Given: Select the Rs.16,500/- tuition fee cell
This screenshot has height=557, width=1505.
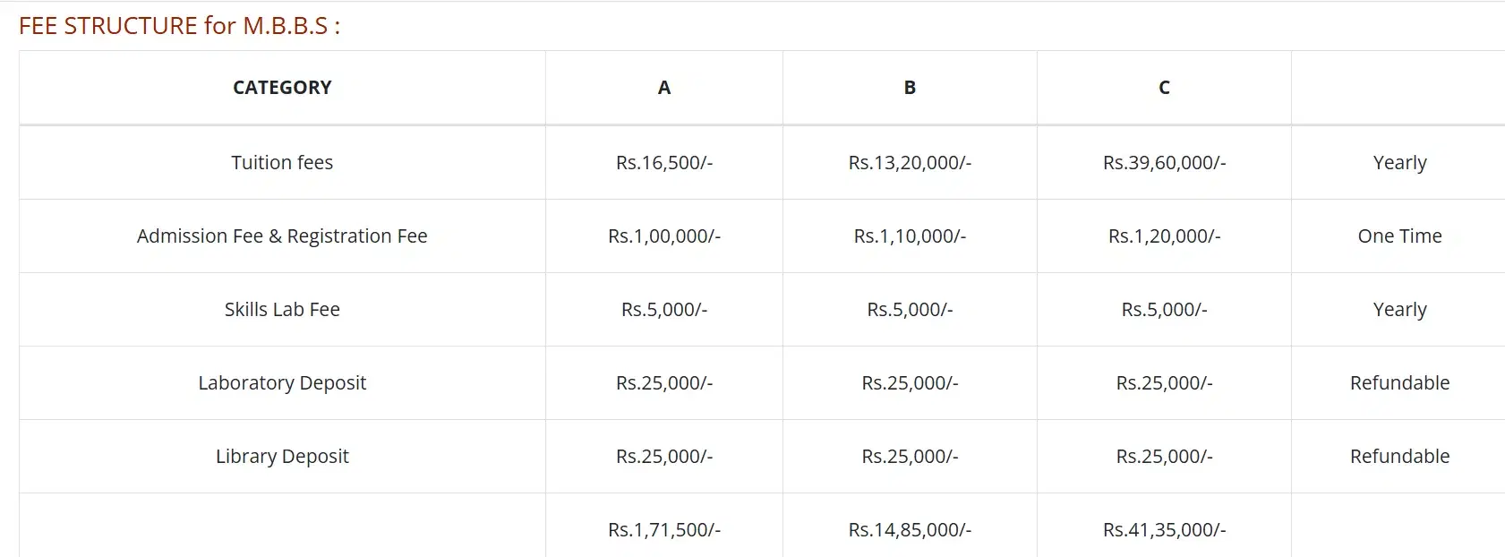Looking at the screenshot, I should point(664,163).
